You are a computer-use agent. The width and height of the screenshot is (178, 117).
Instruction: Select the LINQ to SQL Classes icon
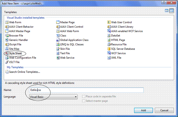click(58, 44)
